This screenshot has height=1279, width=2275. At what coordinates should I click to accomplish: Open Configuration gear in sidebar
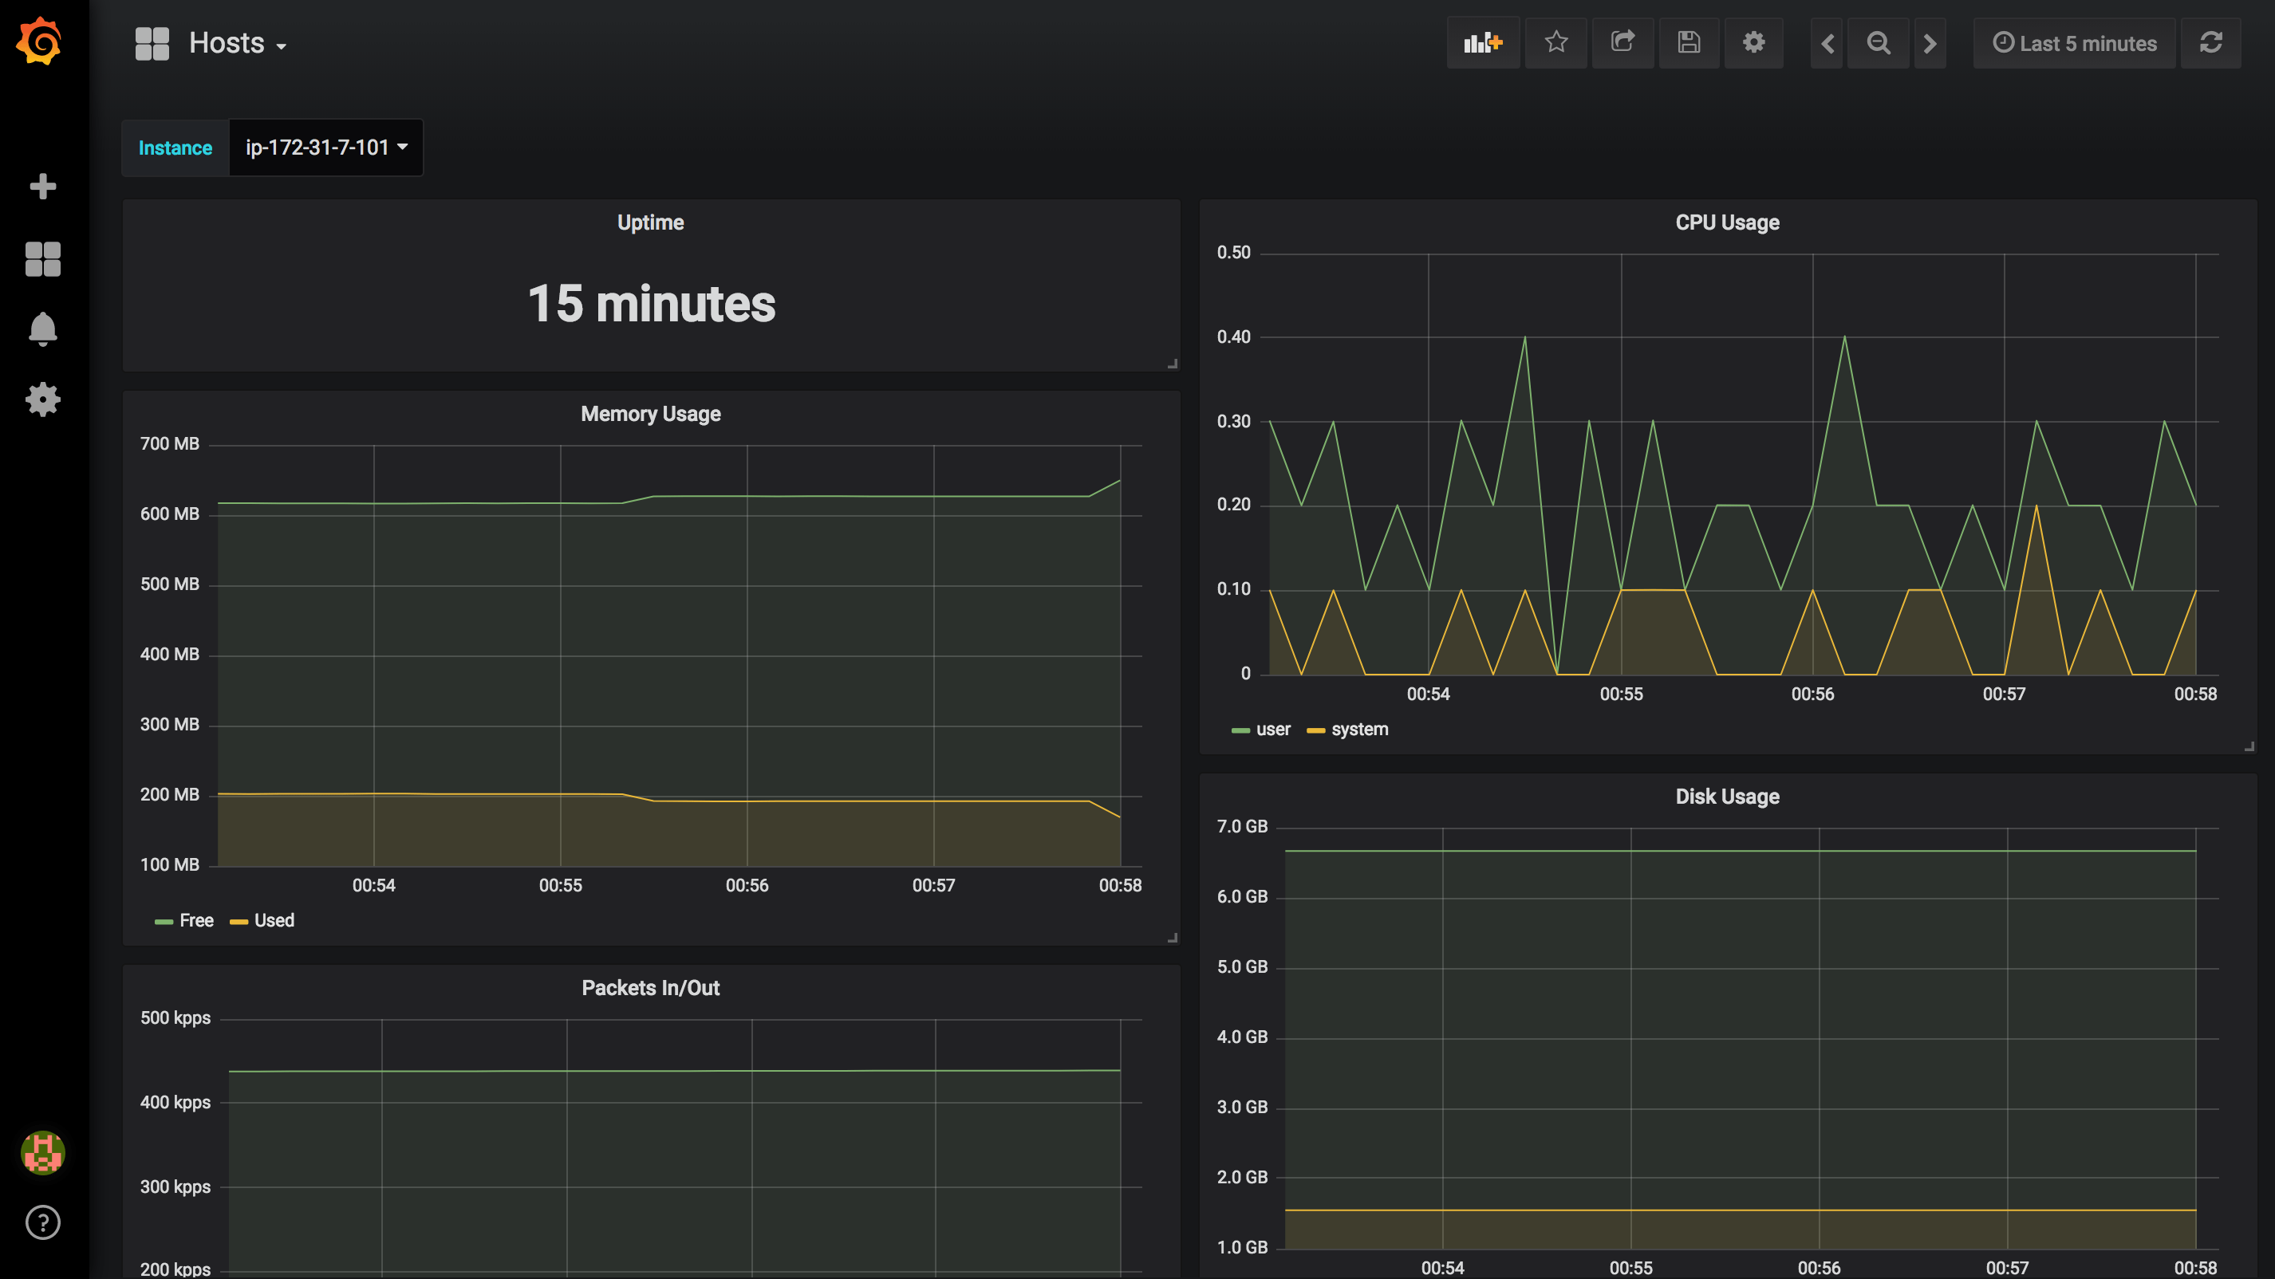click(x=42, y=399)
